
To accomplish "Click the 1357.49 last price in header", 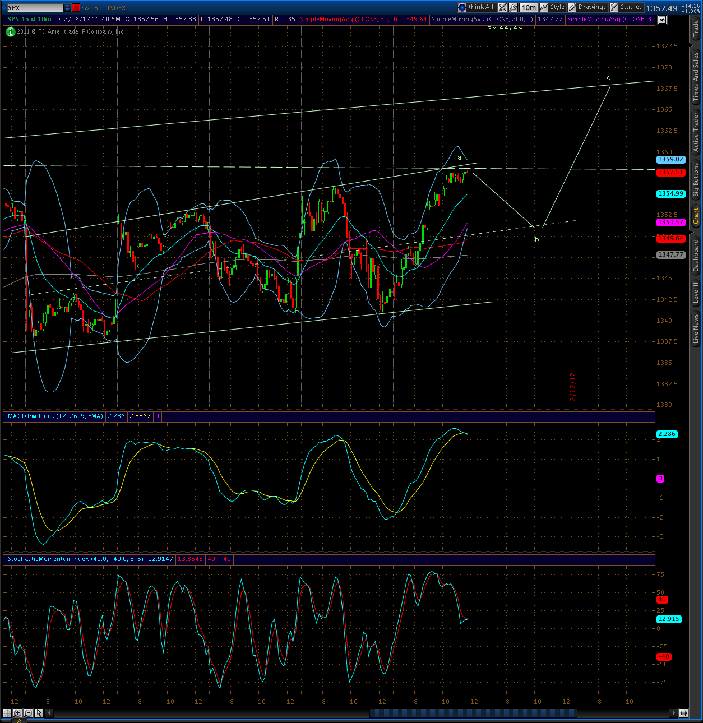I will point(662,8).
